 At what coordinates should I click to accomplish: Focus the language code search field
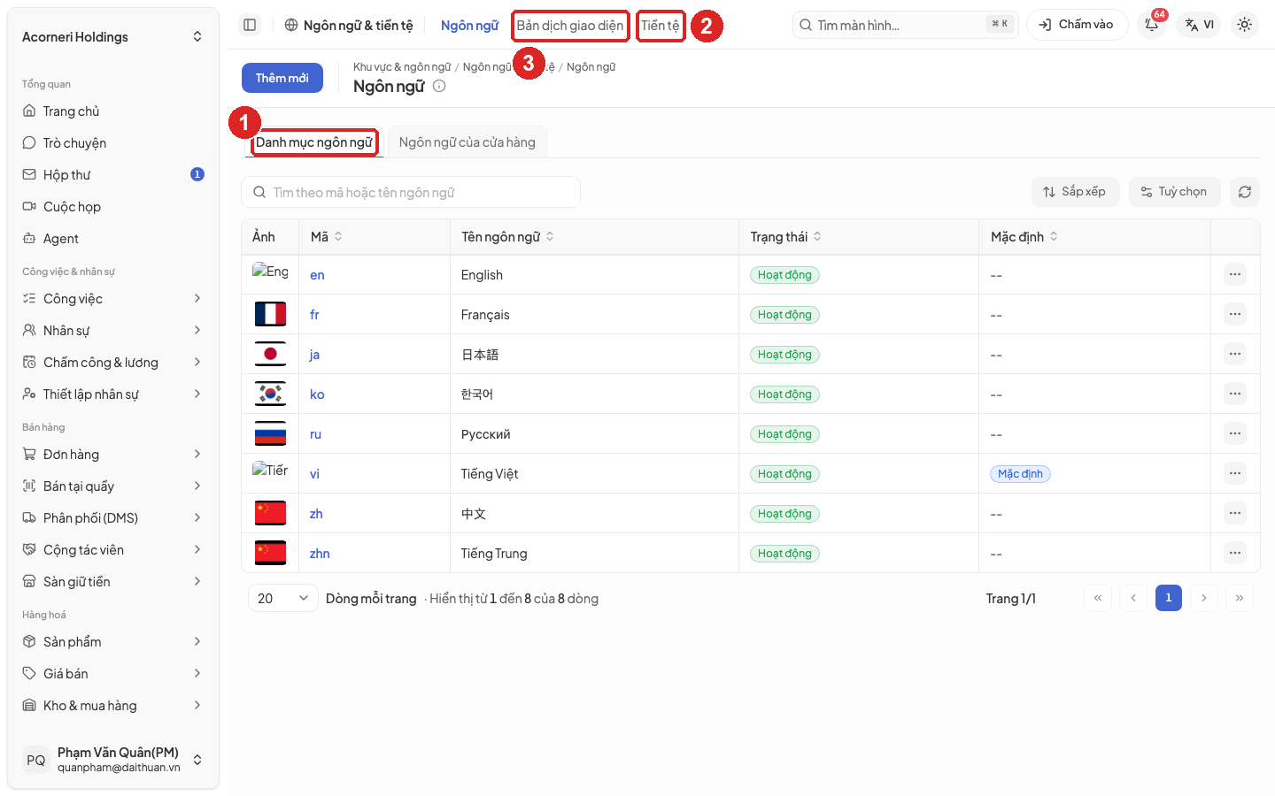[411, 192]
